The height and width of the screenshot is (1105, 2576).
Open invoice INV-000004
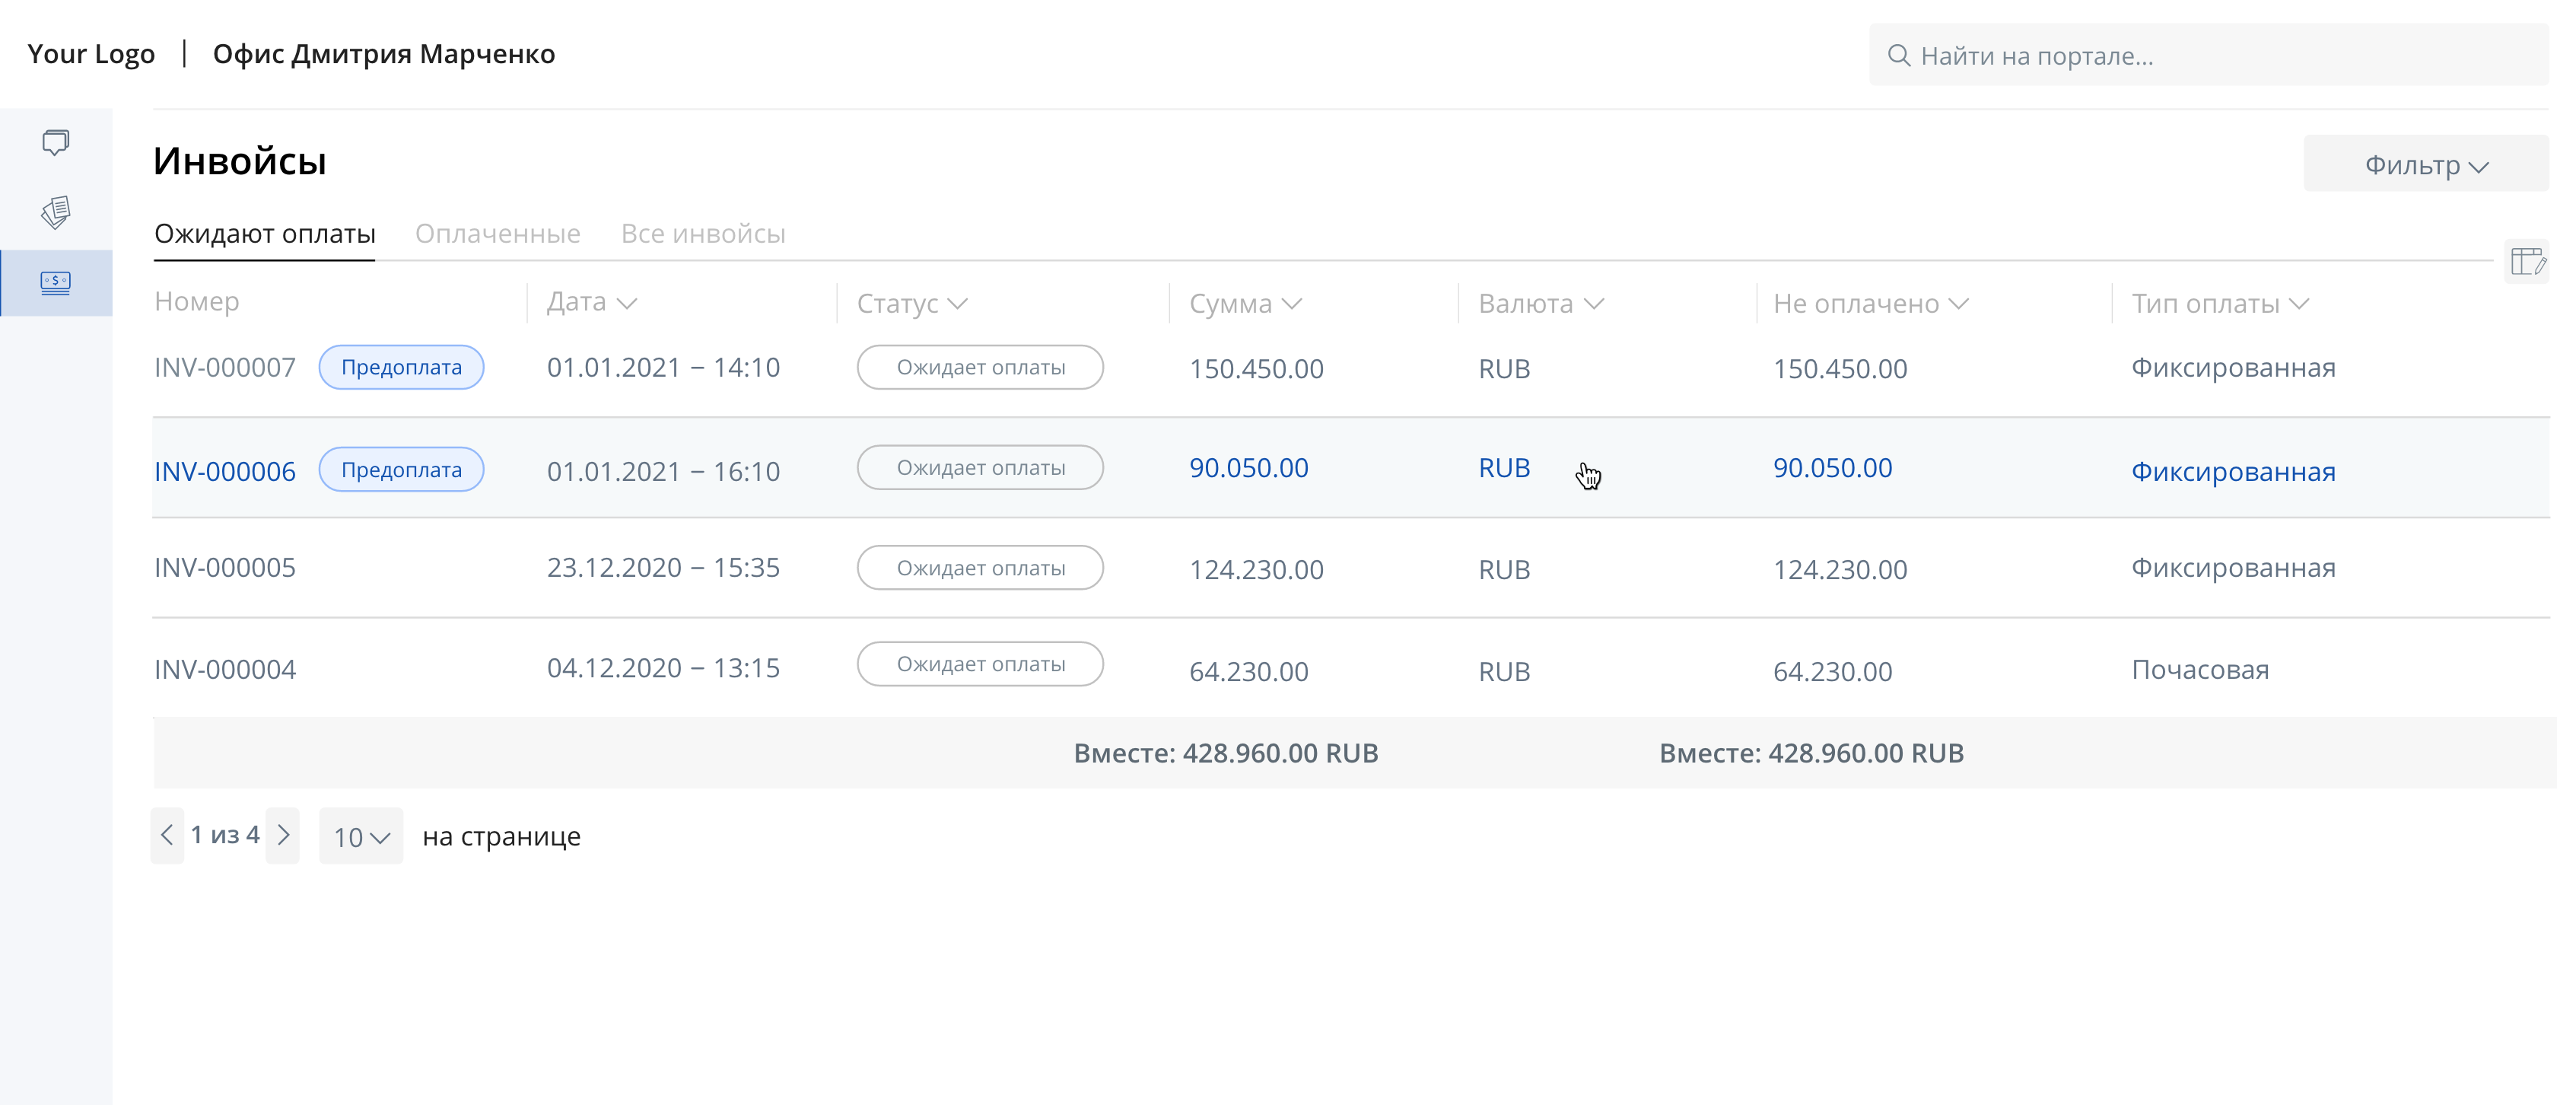(x=225, y=669)
